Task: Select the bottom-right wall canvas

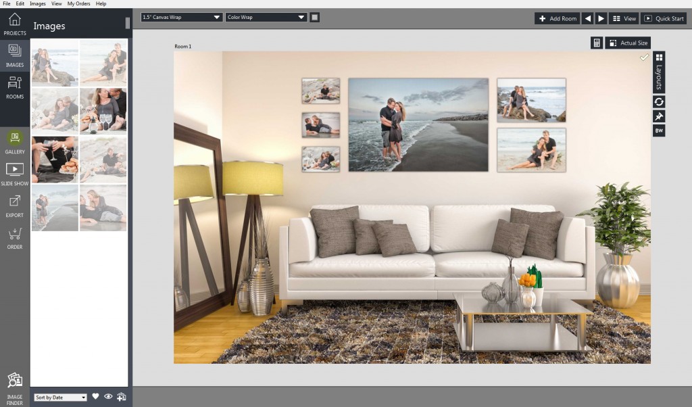Action: coord(531,149)
